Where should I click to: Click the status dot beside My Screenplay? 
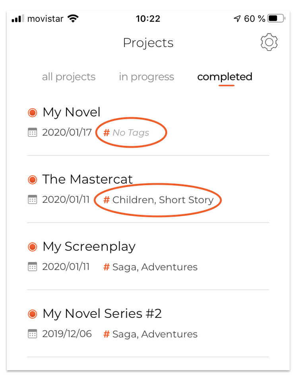tap(32, 247)
